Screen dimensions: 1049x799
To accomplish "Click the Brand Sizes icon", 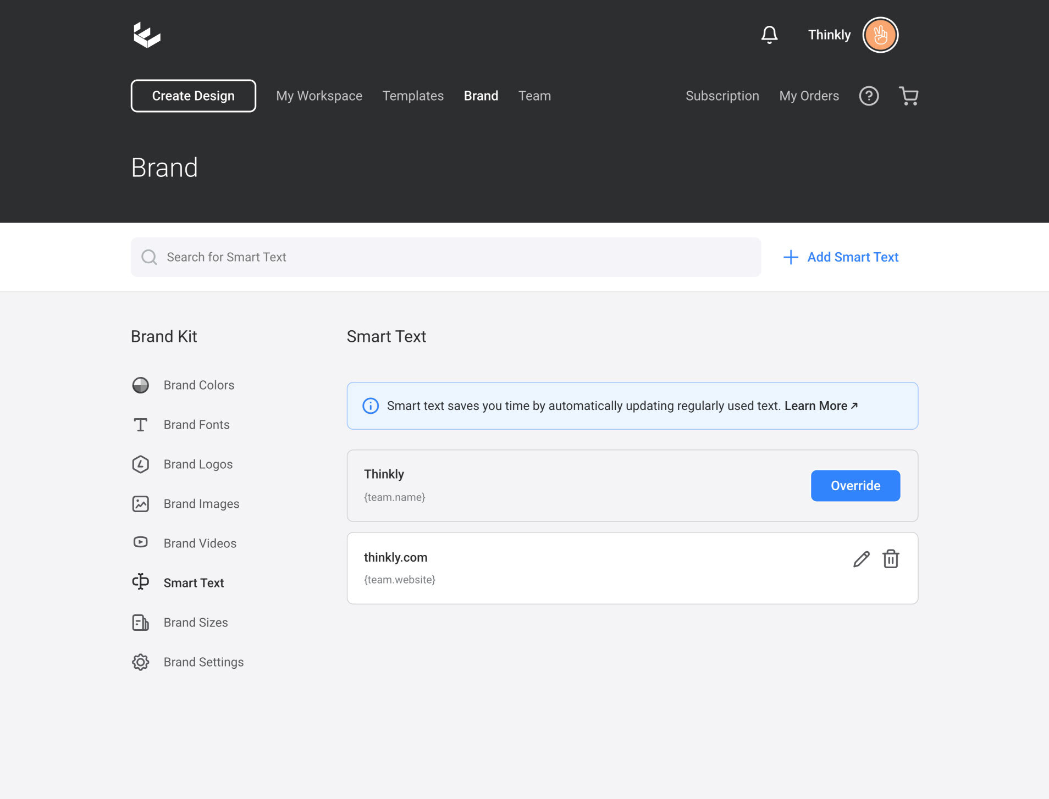I will tap(141, 623).
